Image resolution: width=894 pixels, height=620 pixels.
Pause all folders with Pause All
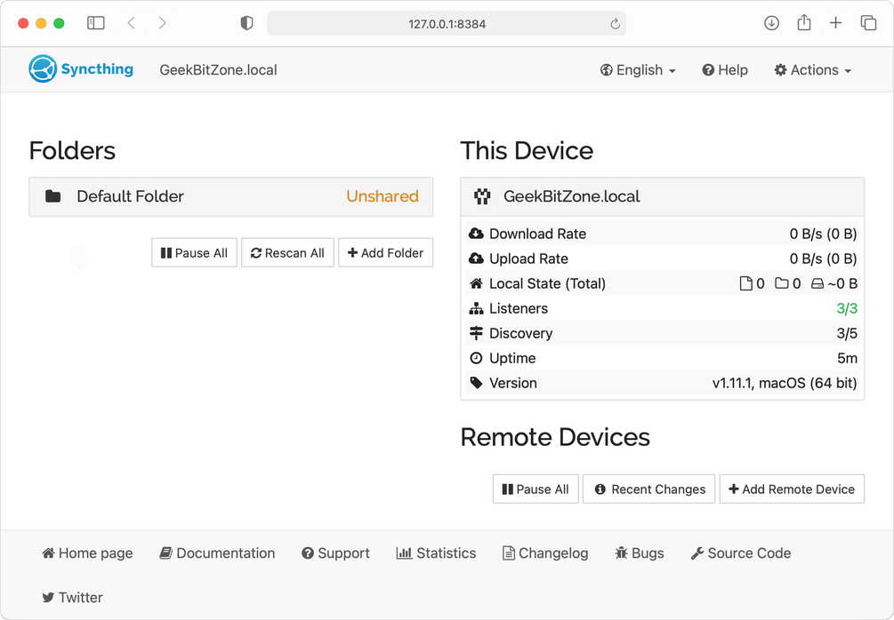tap(194, 253)
